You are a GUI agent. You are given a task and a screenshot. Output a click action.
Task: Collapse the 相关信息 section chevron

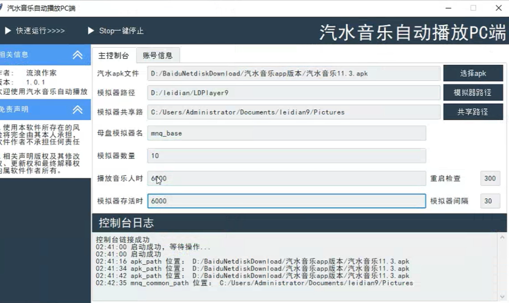(77, 55)
